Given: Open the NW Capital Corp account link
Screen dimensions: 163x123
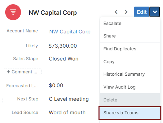Looking at the screenshot, I should [x=70, y=32].
